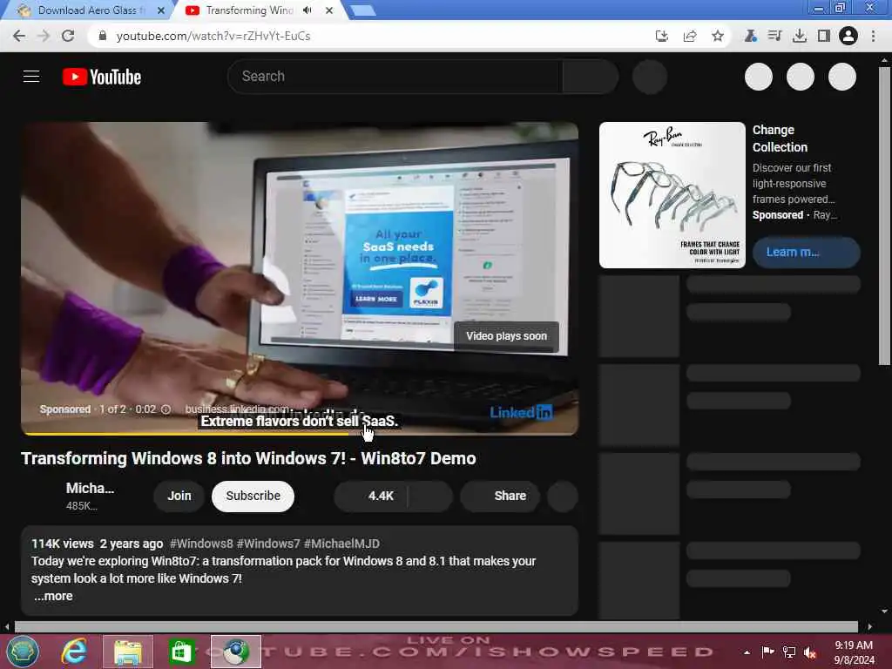Click the #Windows8 hashtag

[201, 544]
